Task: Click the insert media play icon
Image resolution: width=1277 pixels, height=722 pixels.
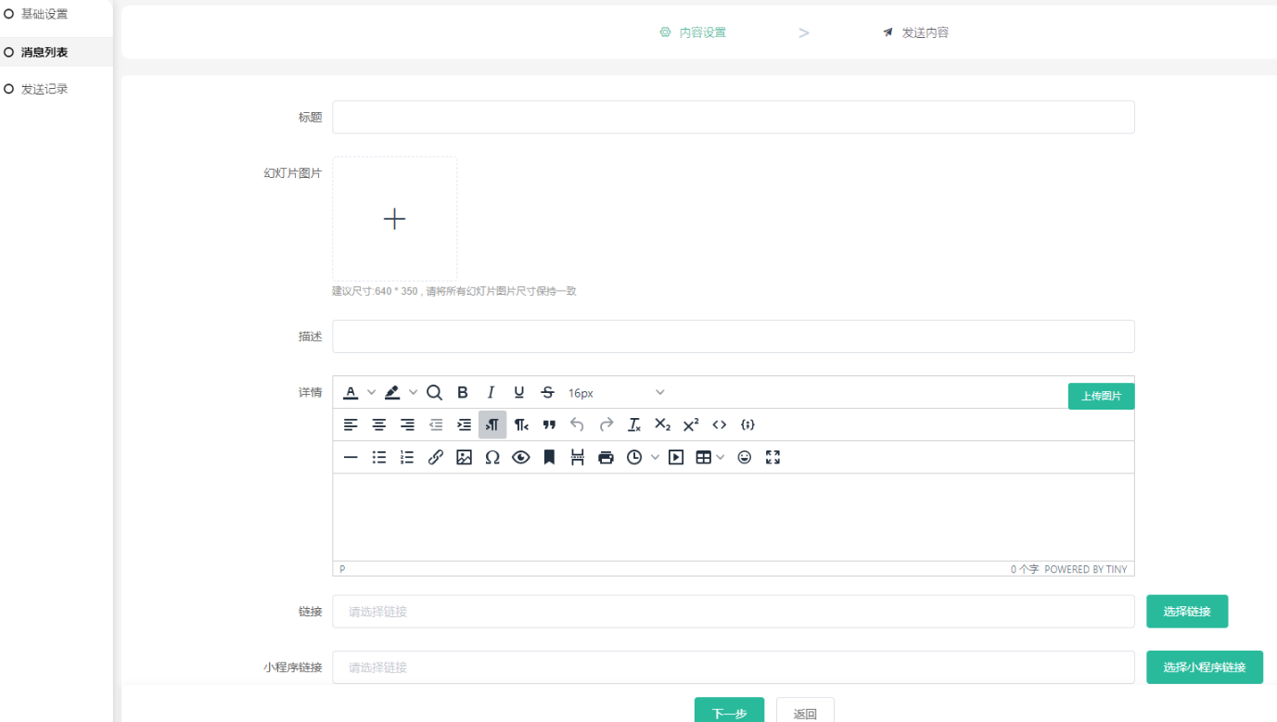Action: pyautogui.click(x=676, y=457)
